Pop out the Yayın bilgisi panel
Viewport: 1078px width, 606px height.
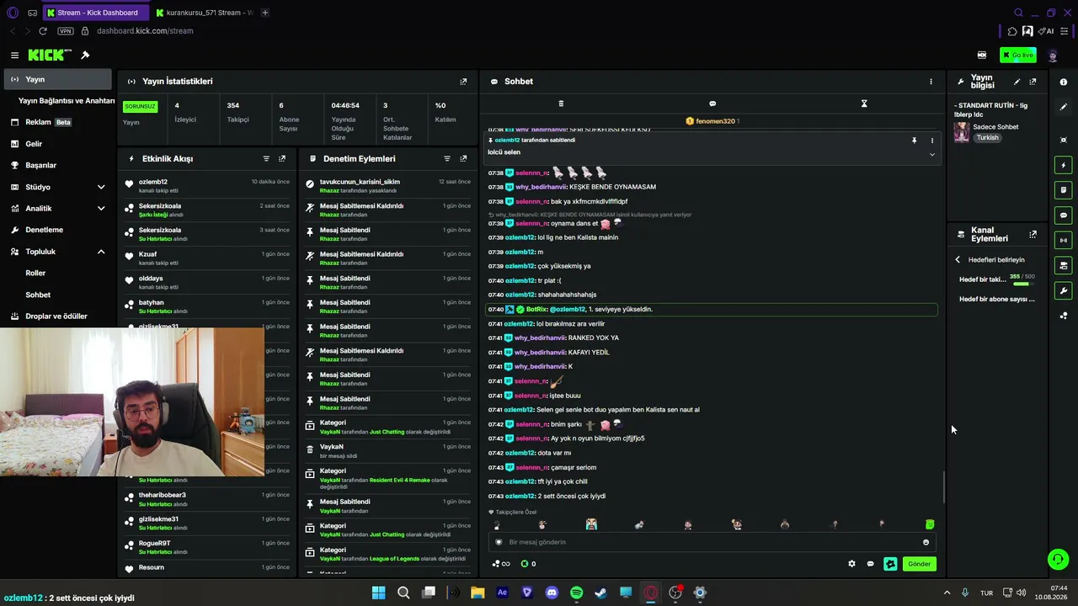click(x=1033, y=82)
